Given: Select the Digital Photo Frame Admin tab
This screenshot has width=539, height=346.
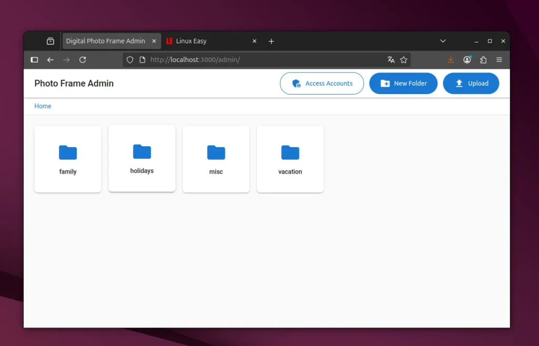Looking at the screenshot, I should point(105,41).
